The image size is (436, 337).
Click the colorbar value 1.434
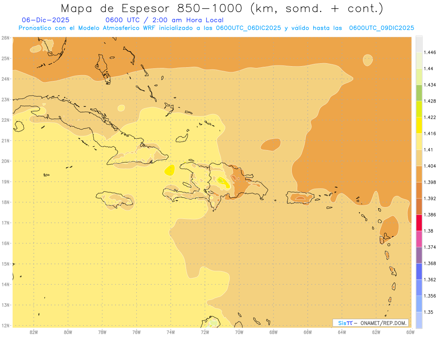point(430,85)
